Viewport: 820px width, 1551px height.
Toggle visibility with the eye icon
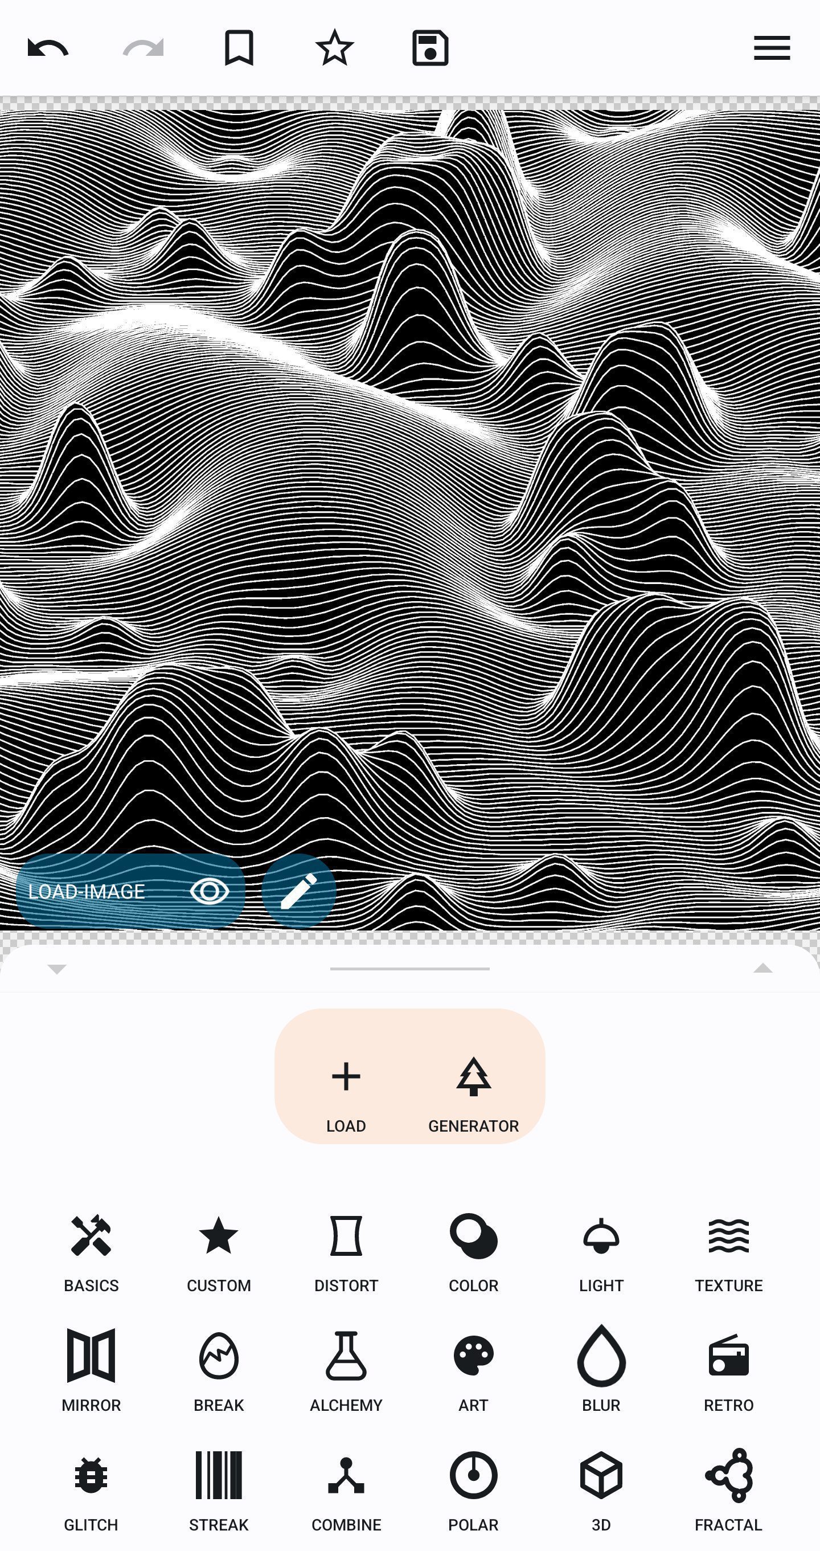tap(210, 891)
